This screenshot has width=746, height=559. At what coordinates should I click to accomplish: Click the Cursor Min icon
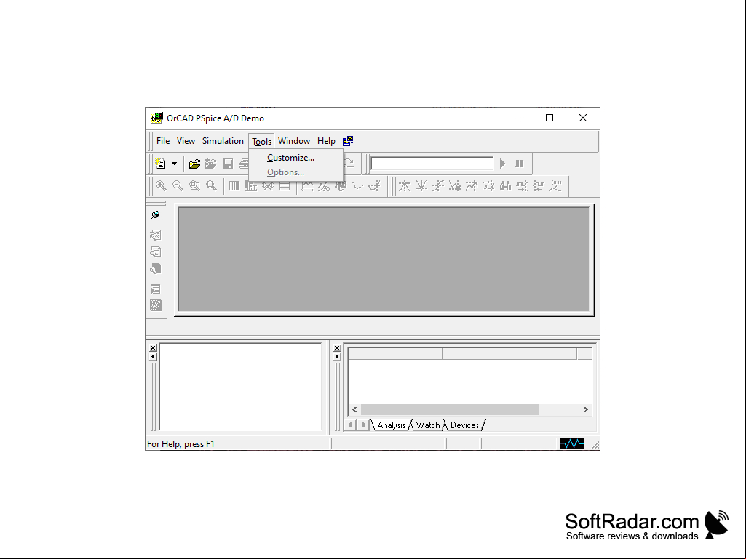(x=455, y=186)
